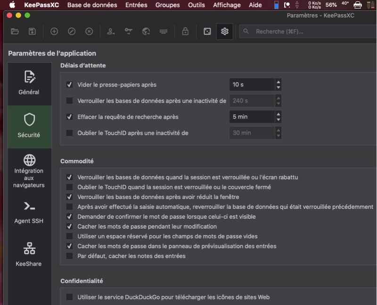
Task: Open the Outils menu
Action: tap(197, 5)
